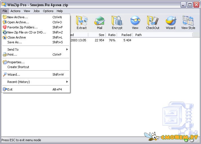Image resolution: width=201 pixels, height=144 pixels.
Task: Click the 2003 13:05 modified date cell
Action: click(78, 40)
